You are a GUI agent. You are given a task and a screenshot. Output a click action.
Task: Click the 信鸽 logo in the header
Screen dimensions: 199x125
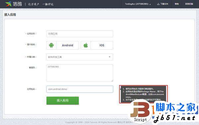[x=14, y=4]
